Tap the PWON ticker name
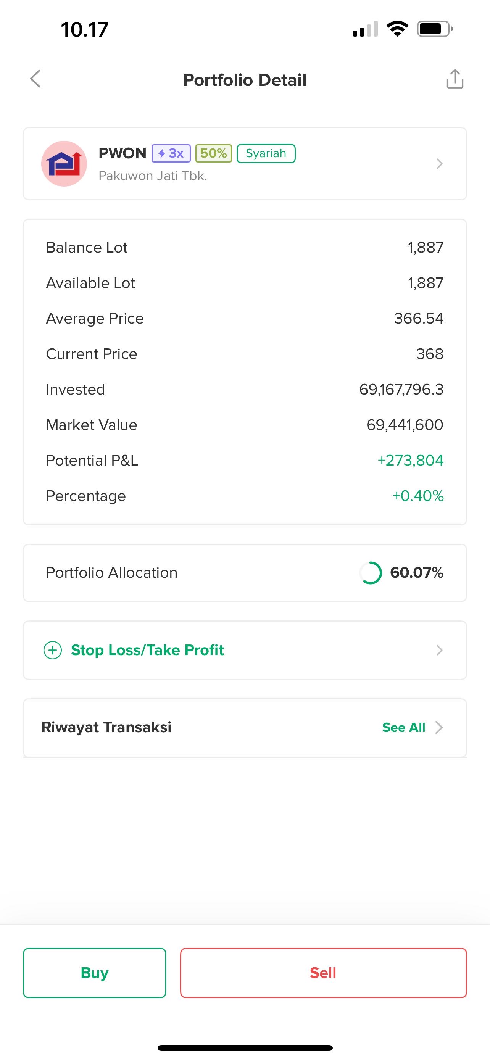The width and height of the screenshot is (490, 1060). (x=122, y=153)
